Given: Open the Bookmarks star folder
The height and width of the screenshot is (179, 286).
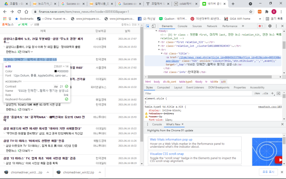Looking at the screenshot, I should pyautogui.click(x=24, y=19).
